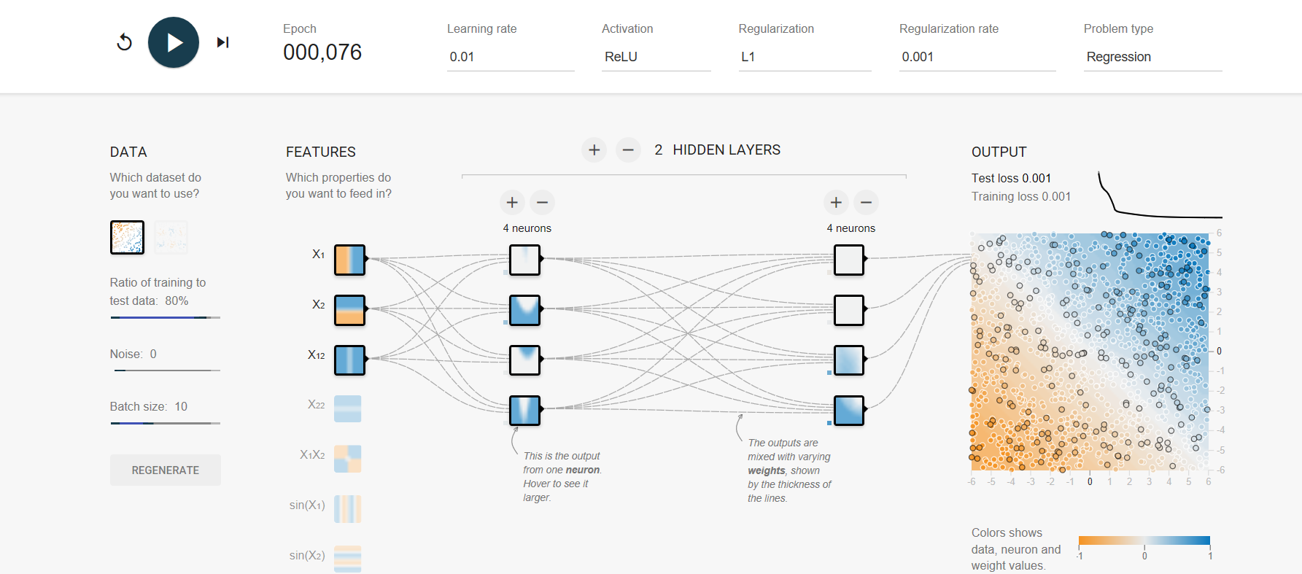Select the first regression dataset thumbnail
The image size is (1302, 574).
pos(127,237)
